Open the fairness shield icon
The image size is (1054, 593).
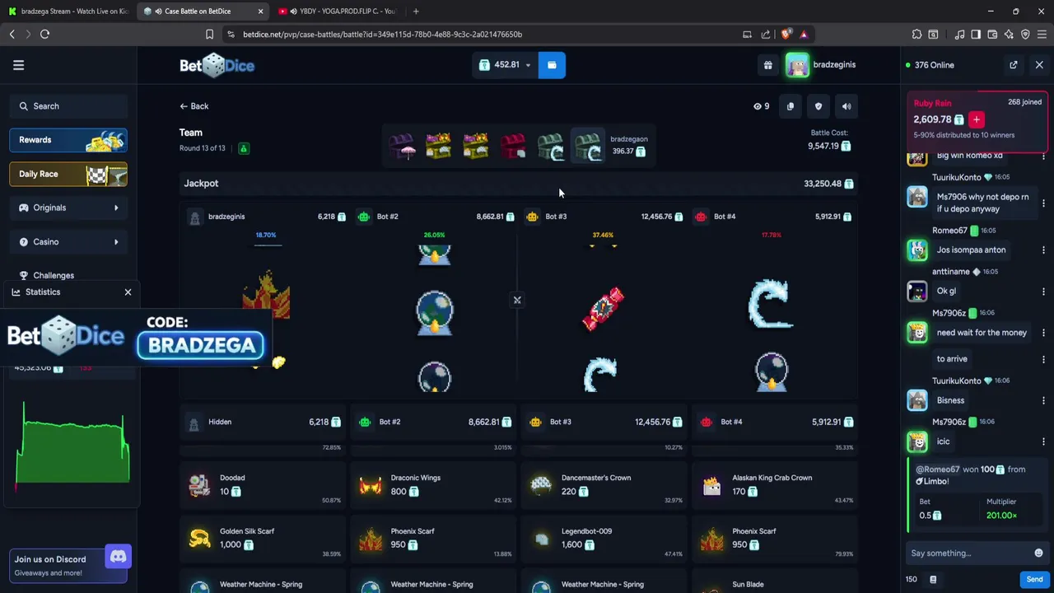(818, 106)
